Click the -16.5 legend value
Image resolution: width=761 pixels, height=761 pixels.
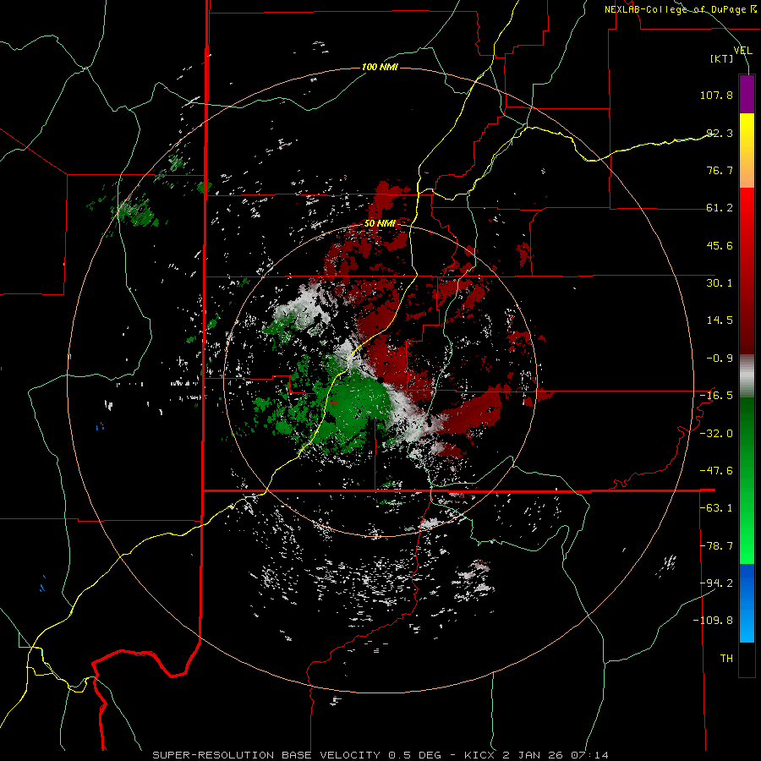click(x=716, y=396)
